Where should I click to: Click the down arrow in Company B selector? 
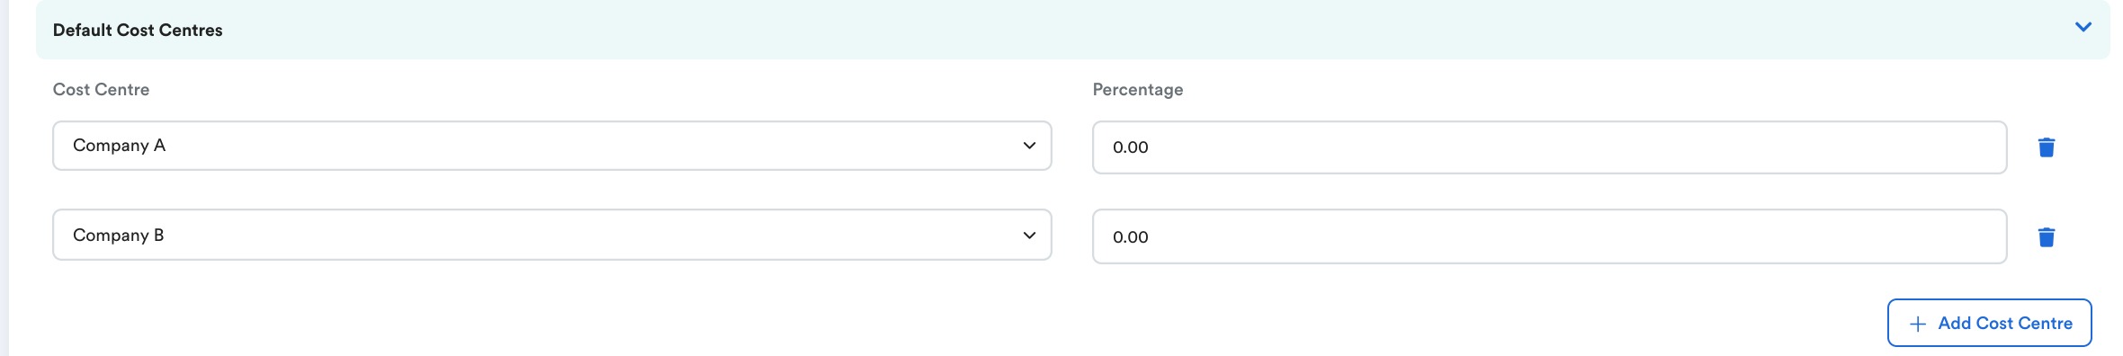click(x=1029, y=236)
